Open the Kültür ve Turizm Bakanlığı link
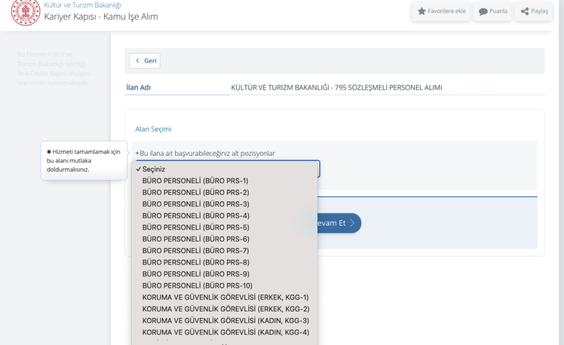This screenshot has width=564, height=345. tap(83, 5)
